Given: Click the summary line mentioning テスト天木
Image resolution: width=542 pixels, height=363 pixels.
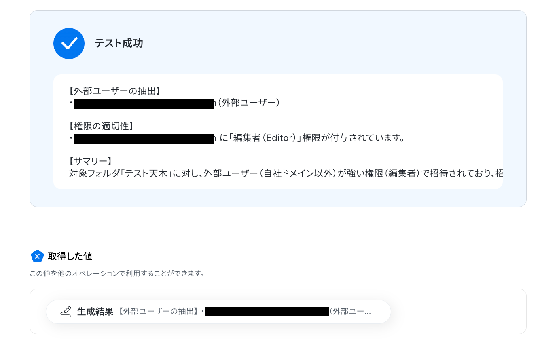Looking at the screenshot, I should 286,173.
